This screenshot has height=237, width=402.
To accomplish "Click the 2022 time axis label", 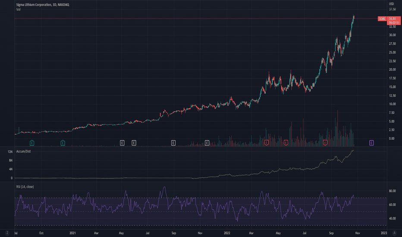I will tap(227, 233).
